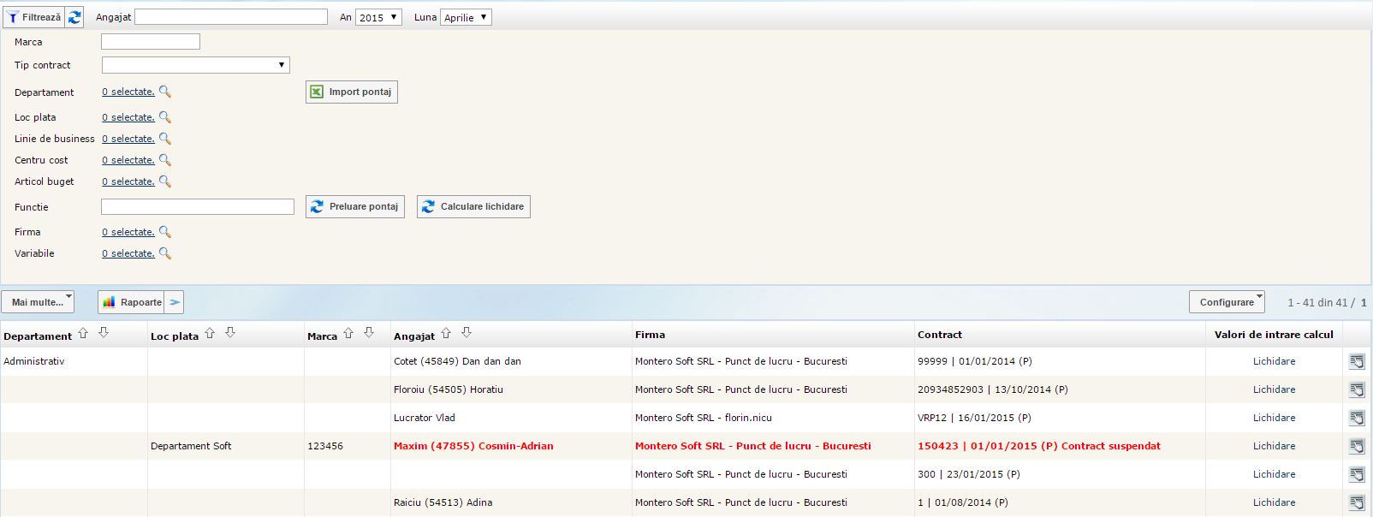Open the An year dropdown
Screen dimensions: 1373x517
378,17
